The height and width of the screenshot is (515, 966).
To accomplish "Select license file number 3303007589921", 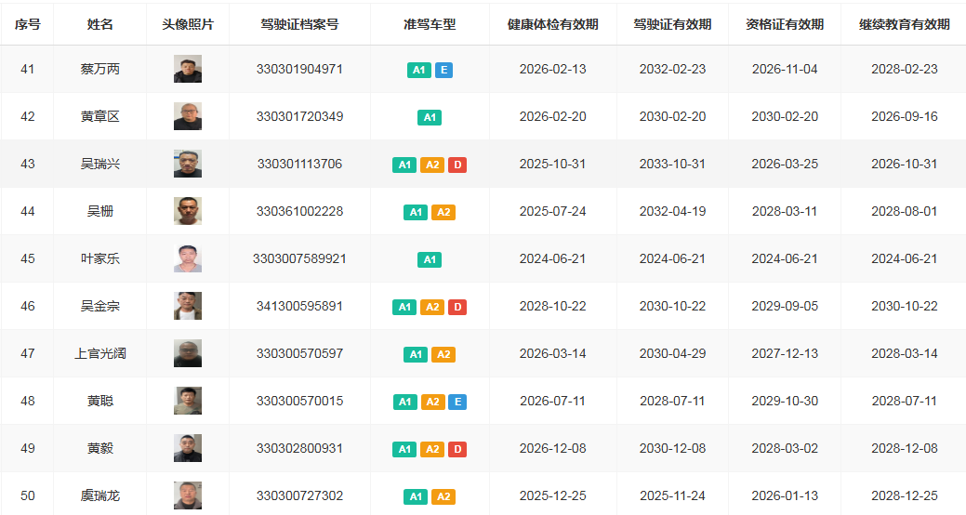I will tap(299, 259).
